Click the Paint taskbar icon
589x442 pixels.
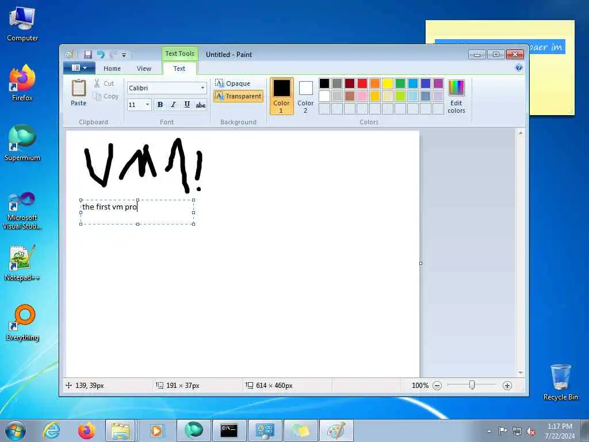coord(336,430)
